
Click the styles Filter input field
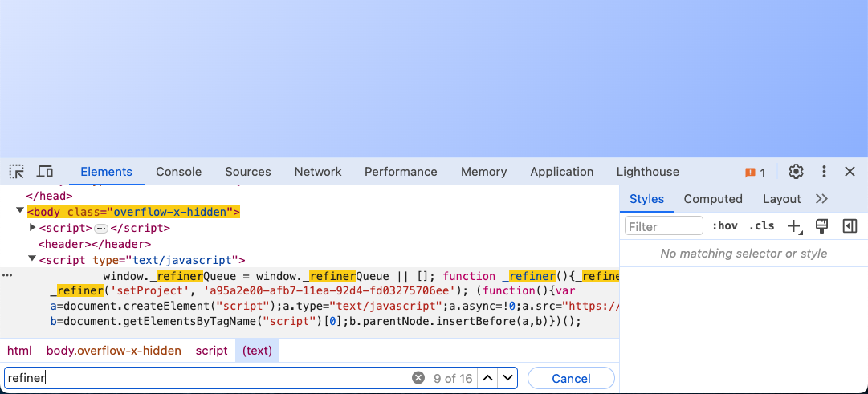[x=664, y=225]
